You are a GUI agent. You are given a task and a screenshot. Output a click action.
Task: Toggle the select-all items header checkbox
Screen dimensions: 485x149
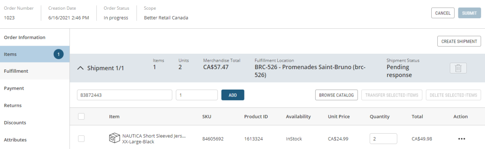pyautogui.click(x=81, y=116)
